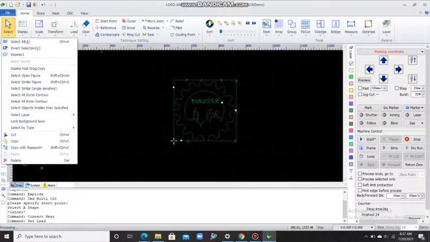This screenshot has height=242, width=430.
Task: Select the green layer color swatch
Action: click(x=351, y=77)
